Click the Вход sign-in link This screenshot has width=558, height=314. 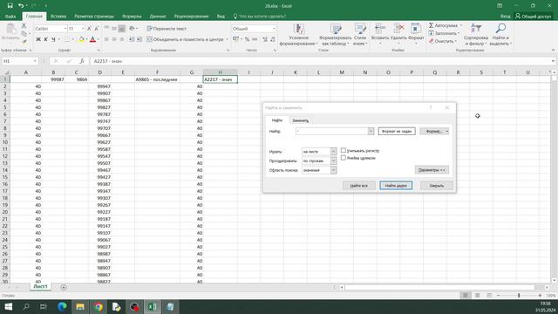pyautogui.click(x=506, y=16)
